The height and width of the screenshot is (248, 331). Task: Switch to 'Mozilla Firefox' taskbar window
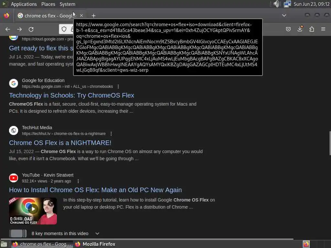coord(95,244)
